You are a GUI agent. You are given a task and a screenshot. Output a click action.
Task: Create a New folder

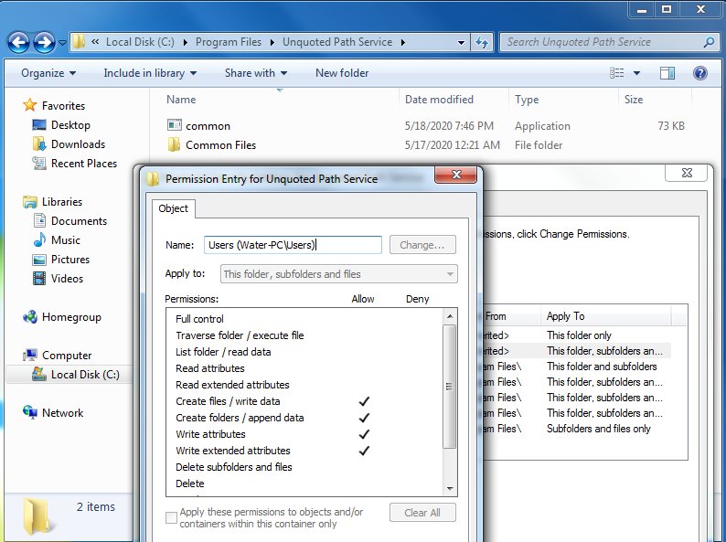coord(342,73)
